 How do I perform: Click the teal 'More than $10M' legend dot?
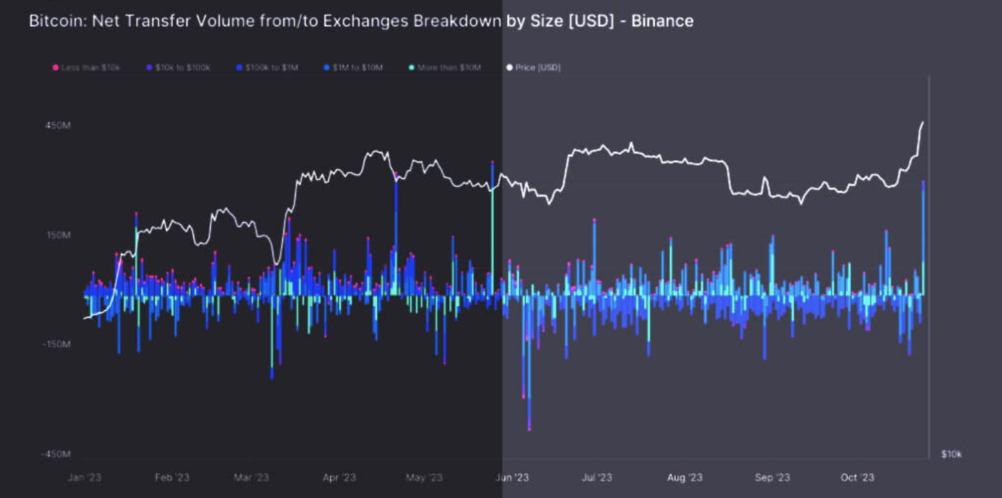tap(412, 67)
